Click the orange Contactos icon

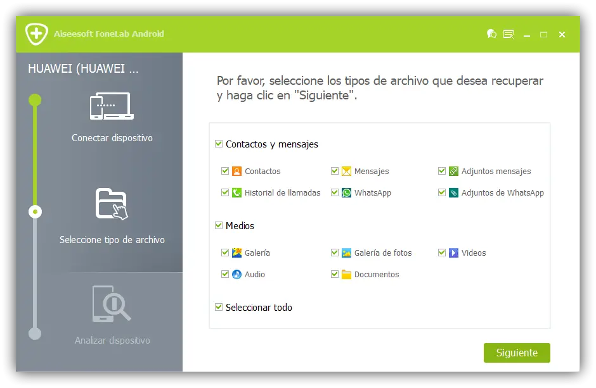point(236,171)
